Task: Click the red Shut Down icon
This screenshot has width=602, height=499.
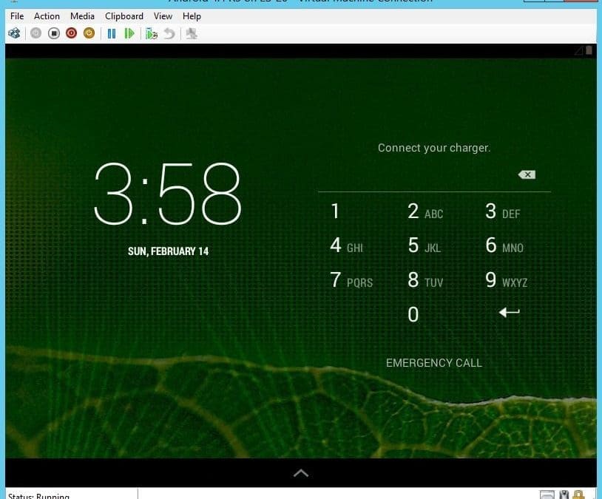Action: [72, 34]
